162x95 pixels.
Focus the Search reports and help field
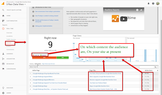click(14, 10)
